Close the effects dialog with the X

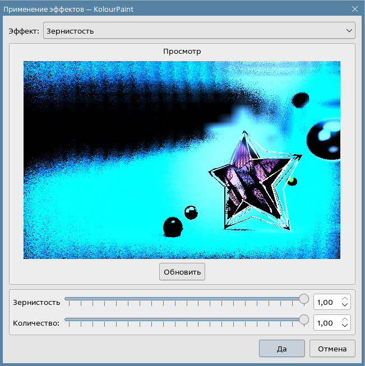click(354, 9)
